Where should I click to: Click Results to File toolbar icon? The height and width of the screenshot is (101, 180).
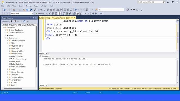[81, 13]
